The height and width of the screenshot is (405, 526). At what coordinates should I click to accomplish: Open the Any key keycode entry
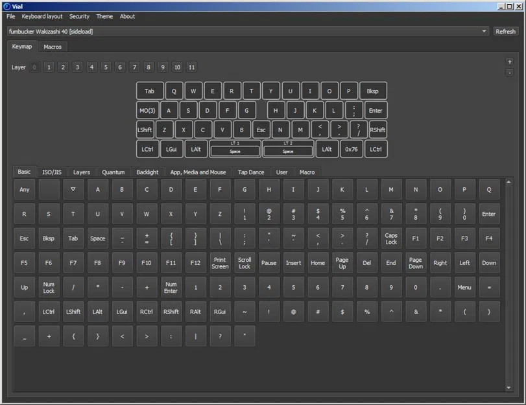click(24, 189)
